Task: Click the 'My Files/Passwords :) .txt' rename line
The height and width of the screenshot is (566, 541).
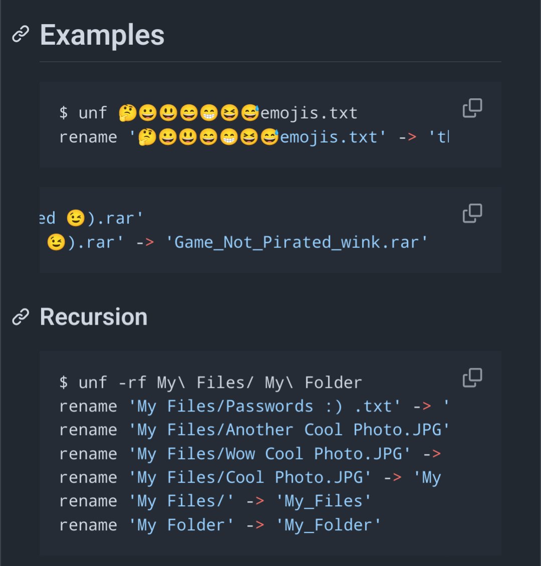Action: pyautogui.click(x=254, y=406)
